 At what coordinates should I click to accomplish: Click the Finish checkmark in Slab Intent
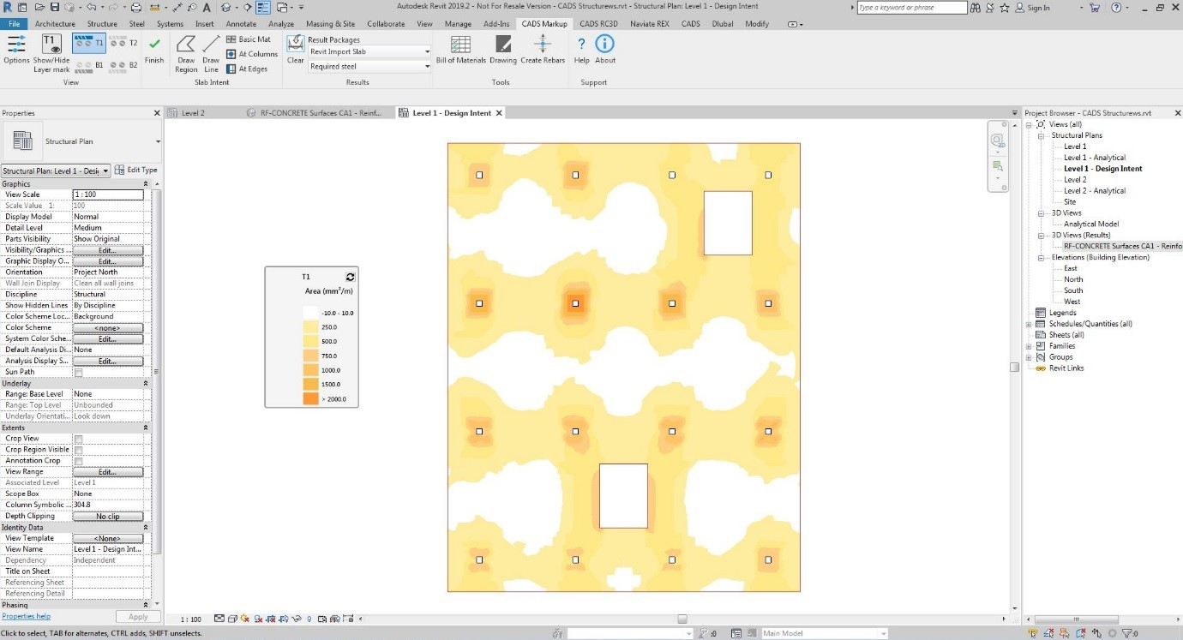(154, 50)
